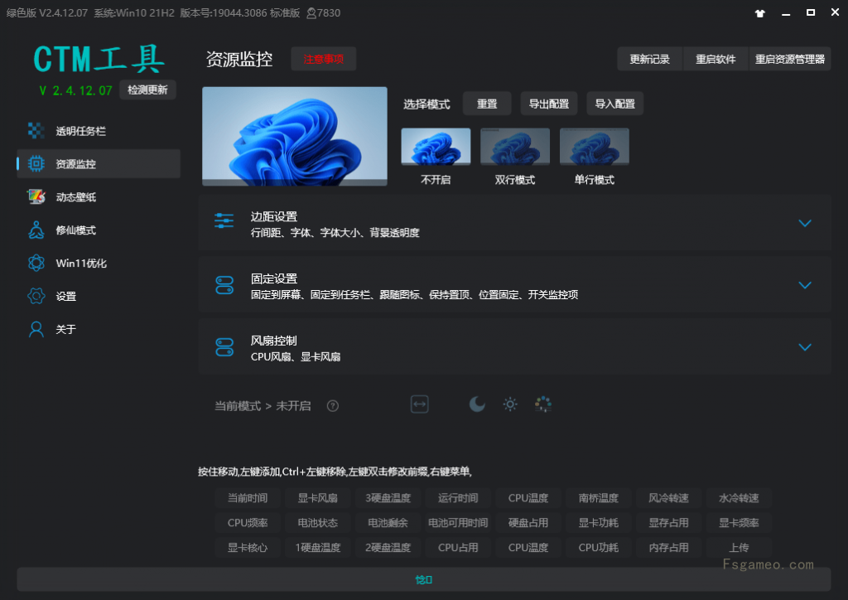Click the large wallpaper preview image
The image size is (848, 600).
coord(295,137)
